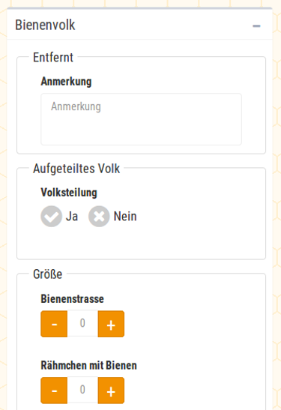281x410 pixels.
Task: Click the Rähmchen mit Bienen label
Action: pos(89,365)
